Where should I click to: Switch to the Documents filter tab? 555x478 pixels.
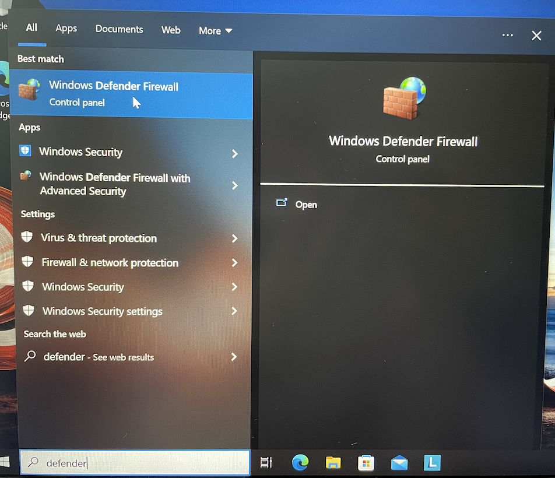(x=120, y=29)
